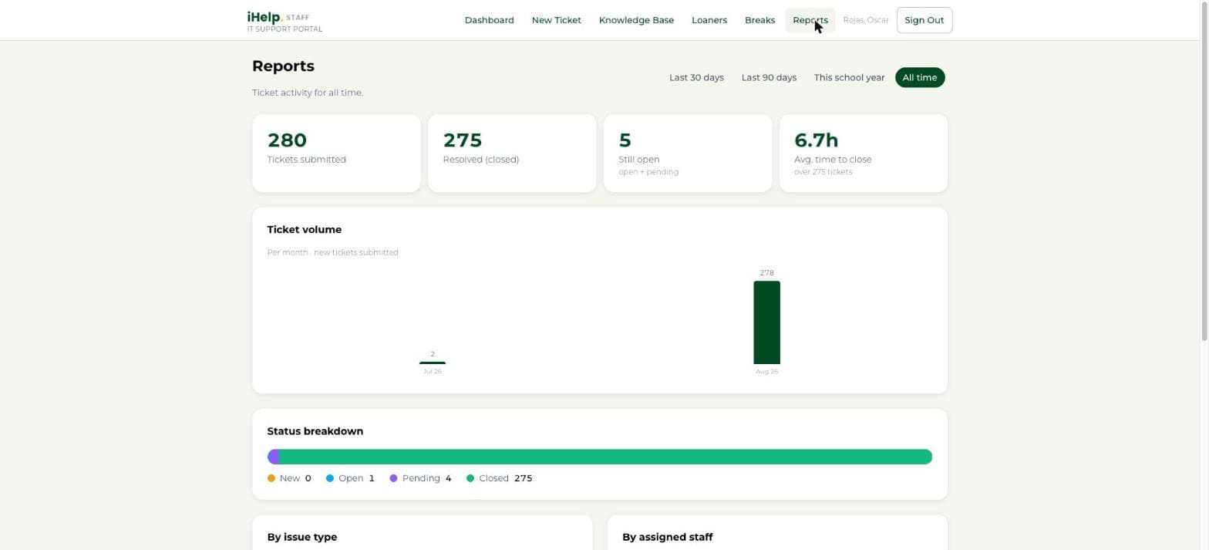Filter reports to Last 90 days

point(769,78)
